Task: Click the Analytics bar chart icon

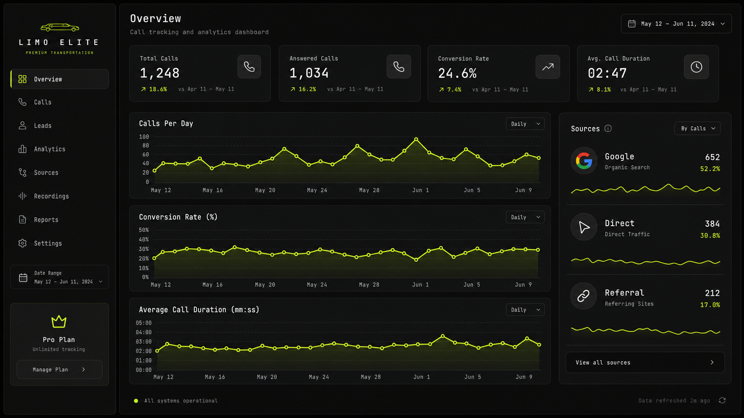Action: pos(22,149)
